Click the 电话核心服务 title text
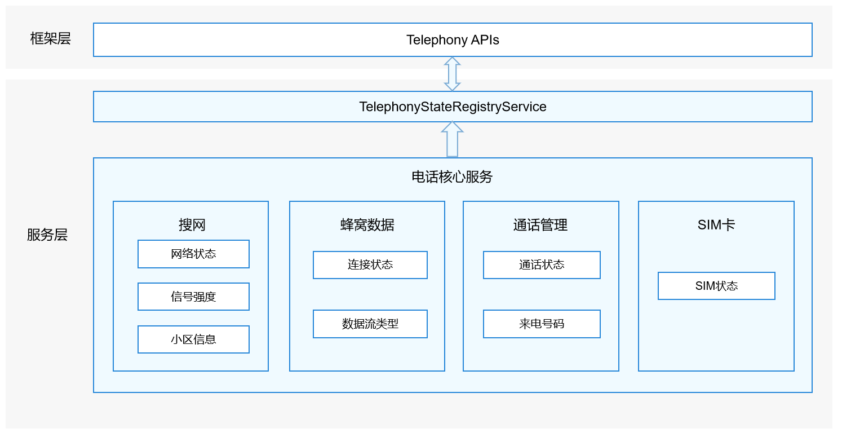The width and height of the screenshot is (842, 437). click(x=452, y=177)
